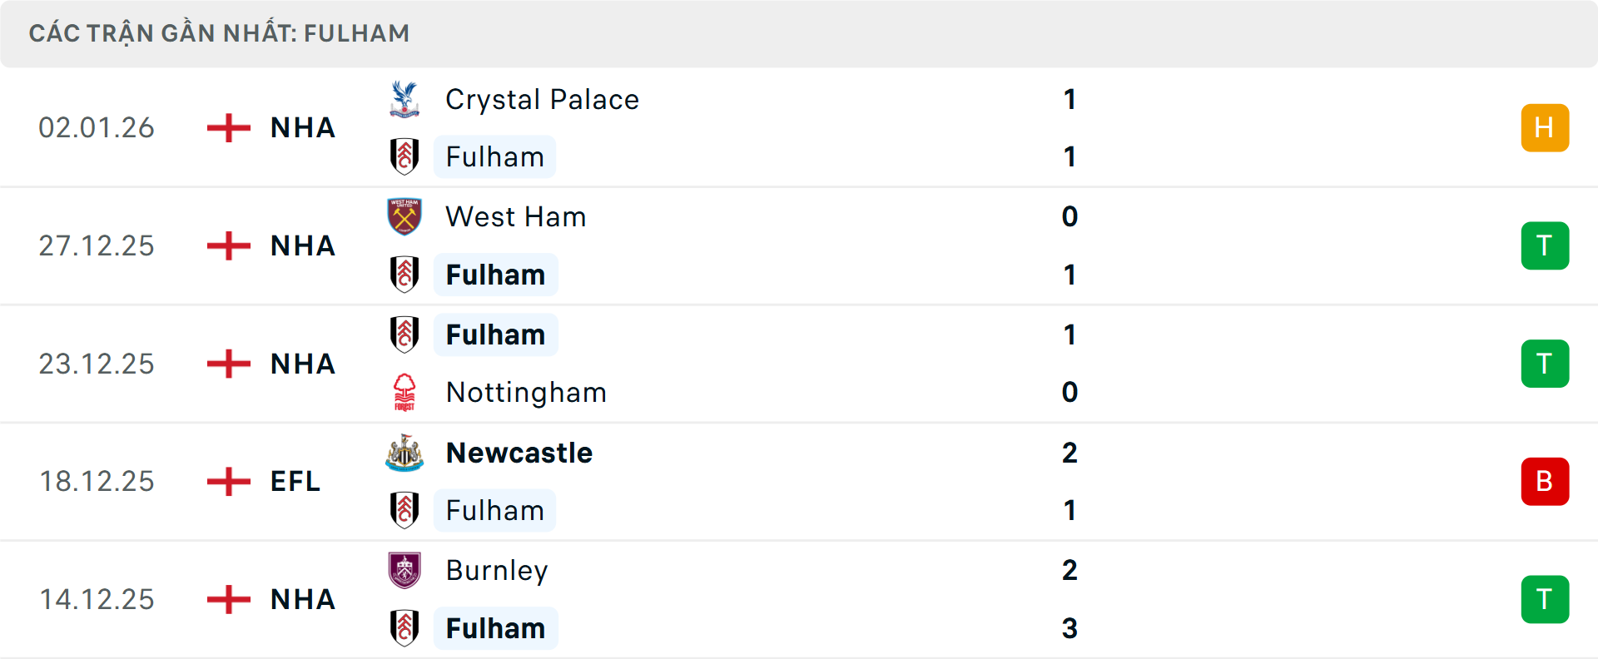
Task: Click the Crystal Palace club crest
Action: (405, 98)
